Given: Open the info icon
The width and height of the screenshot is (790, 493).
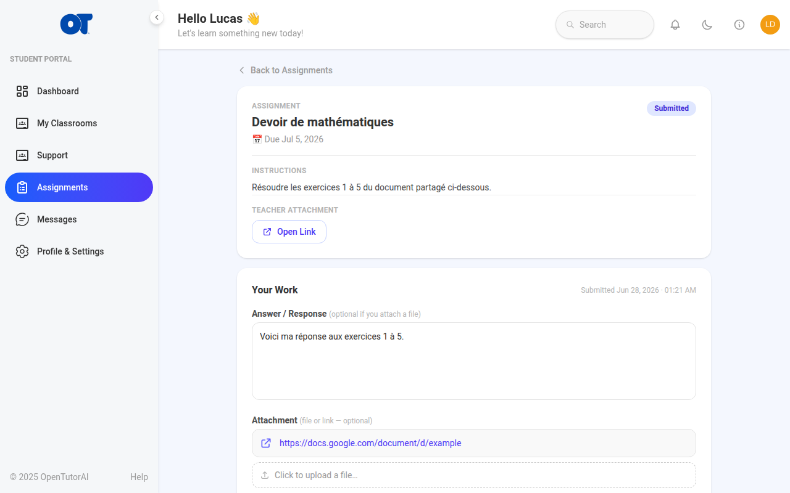Looking at the screenshot, I should 739,25.
